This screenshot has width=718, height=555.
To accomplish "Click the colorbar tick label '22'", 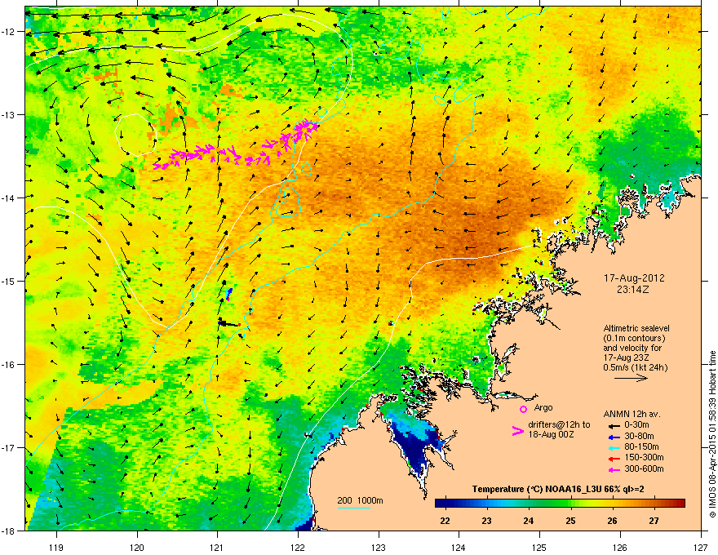I will pyautogui.click(x=445, y=521).
